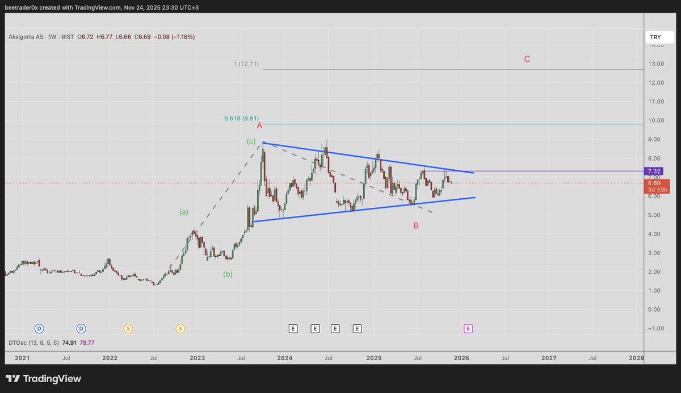Select the 0.618 (9.81) Fibonacci level label

[x=241, y=119]
